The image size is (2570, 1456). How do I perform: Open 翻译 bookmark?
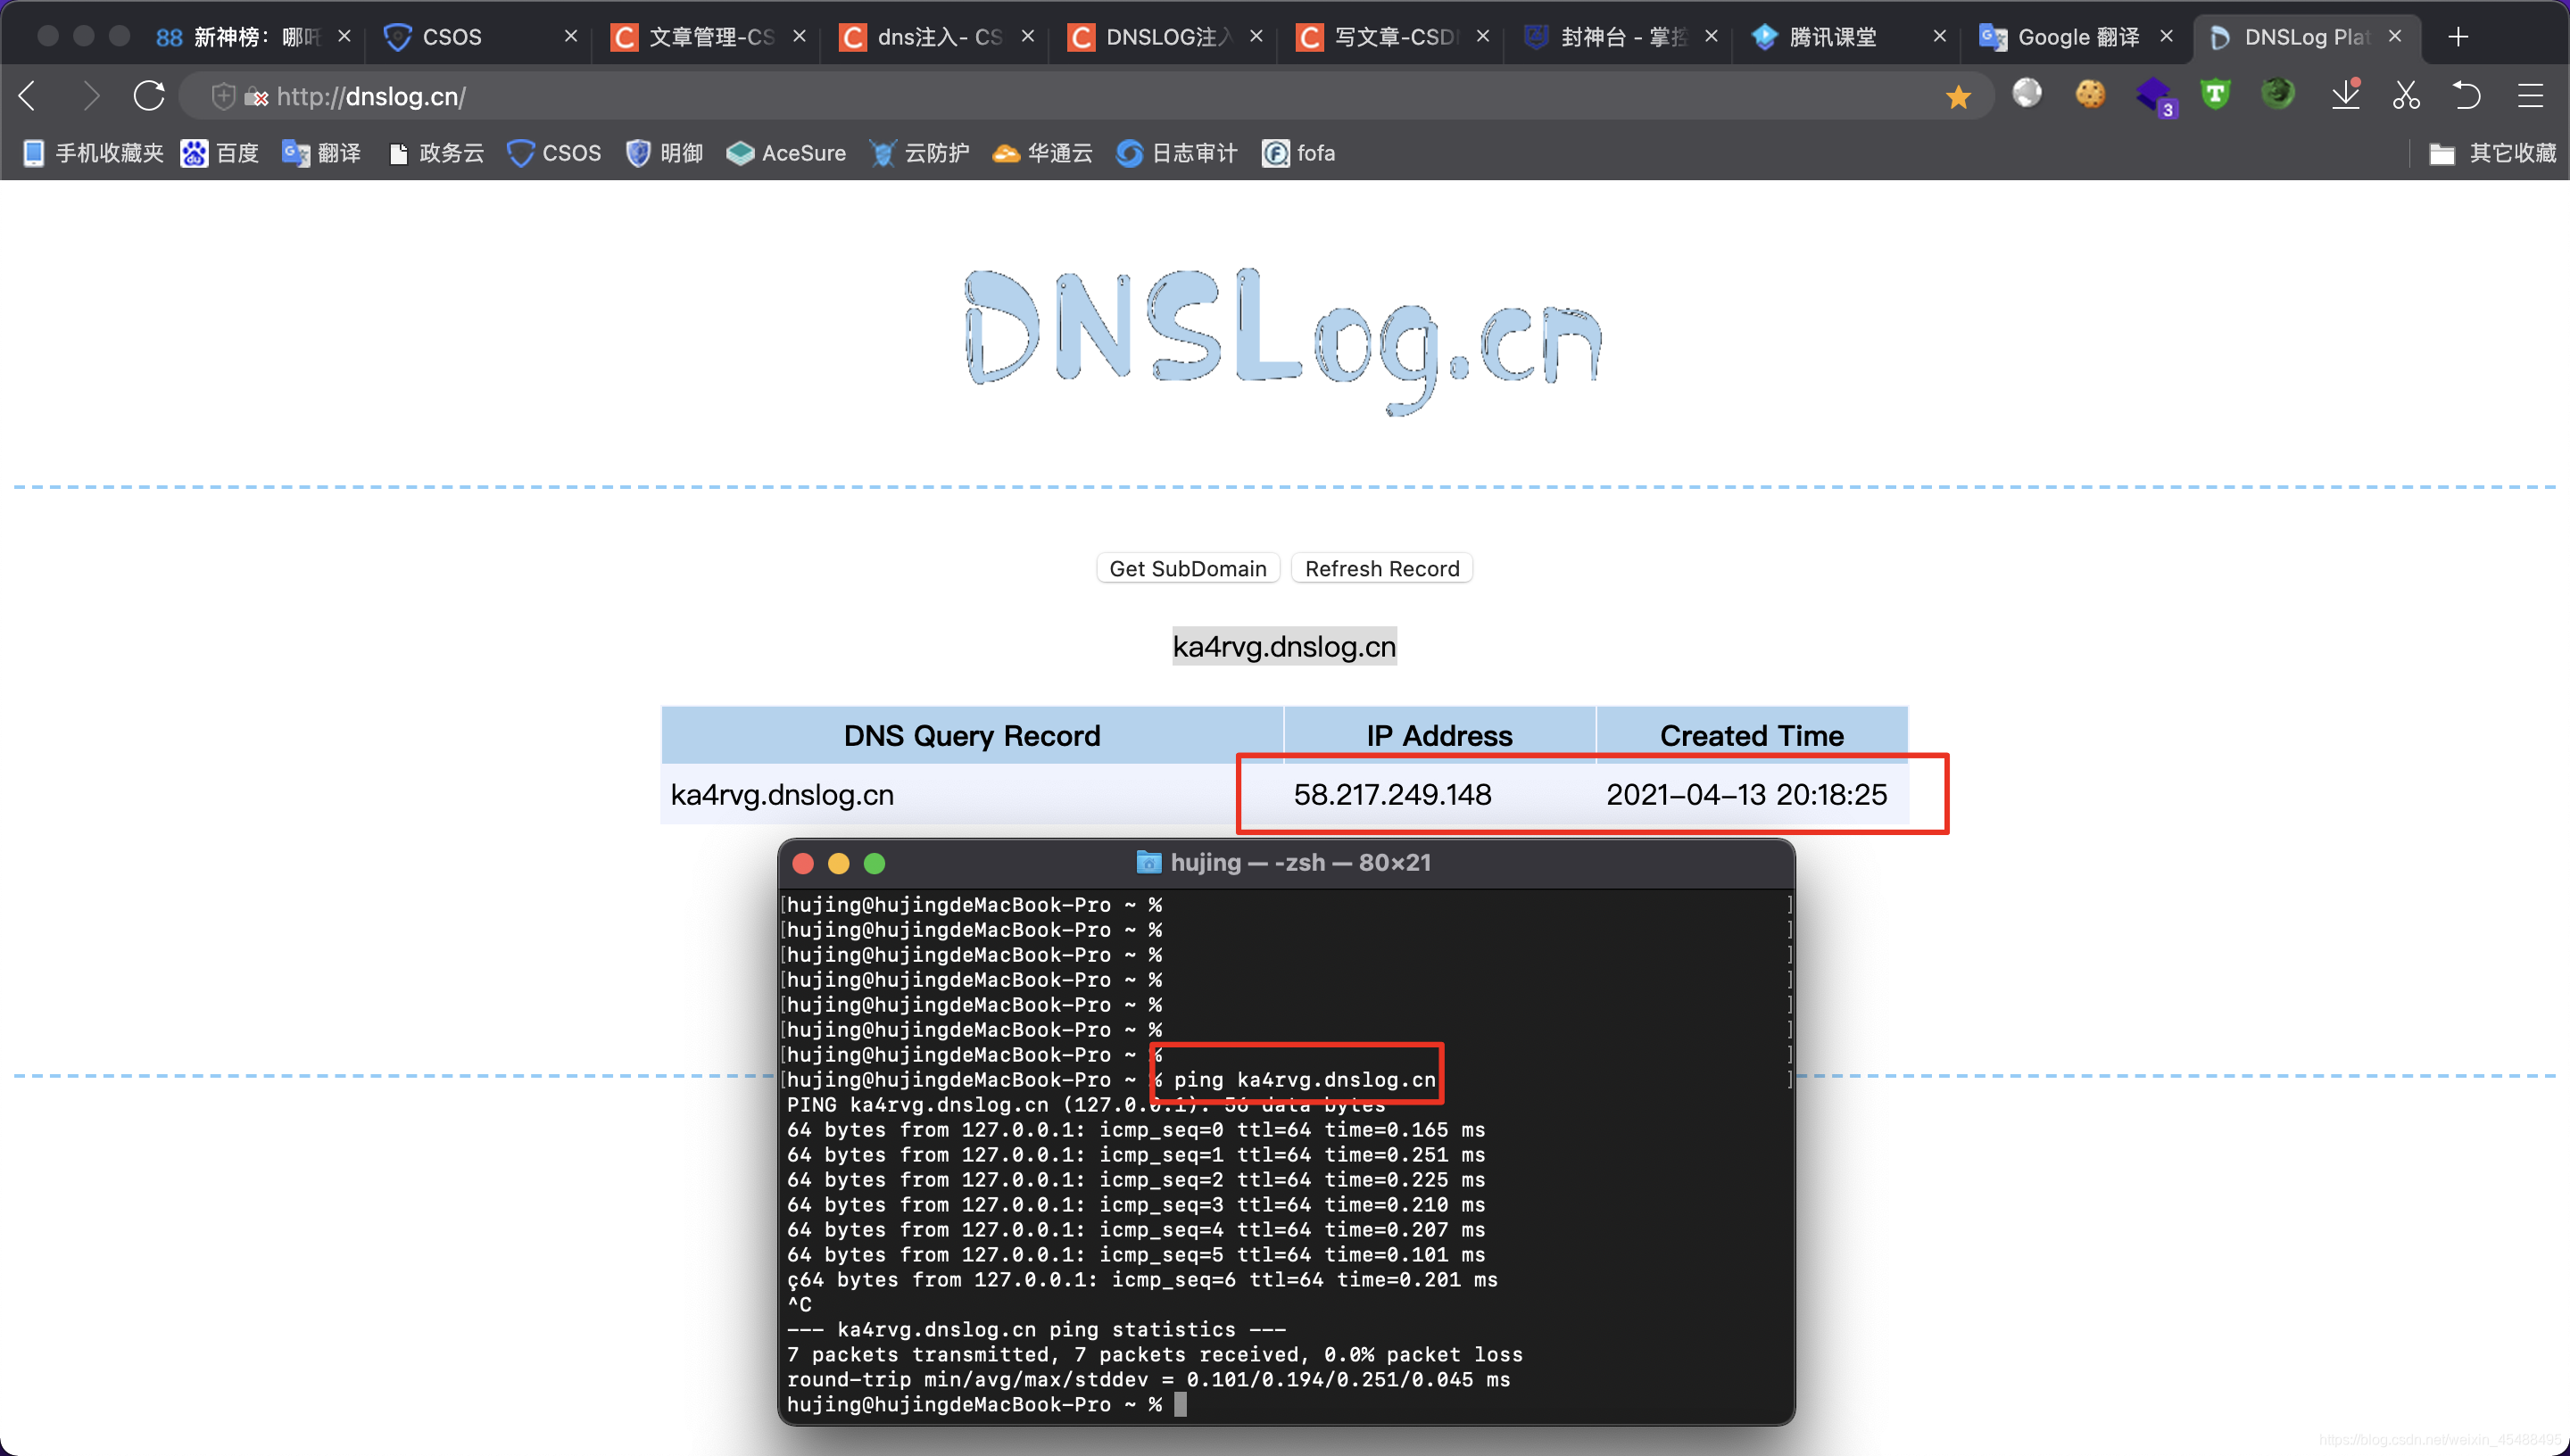click(x=322, y=153)
